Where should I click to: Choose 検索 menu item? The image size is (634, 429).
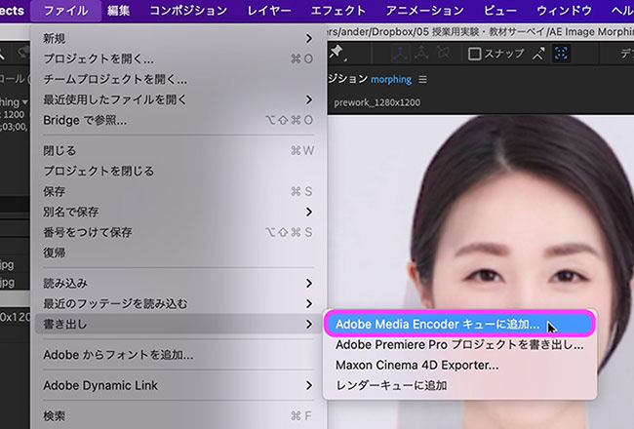(x=178, y=415)
